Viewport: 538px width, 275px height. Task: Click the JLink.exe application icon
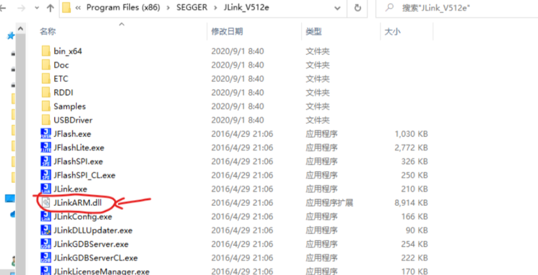pos(46,189)
